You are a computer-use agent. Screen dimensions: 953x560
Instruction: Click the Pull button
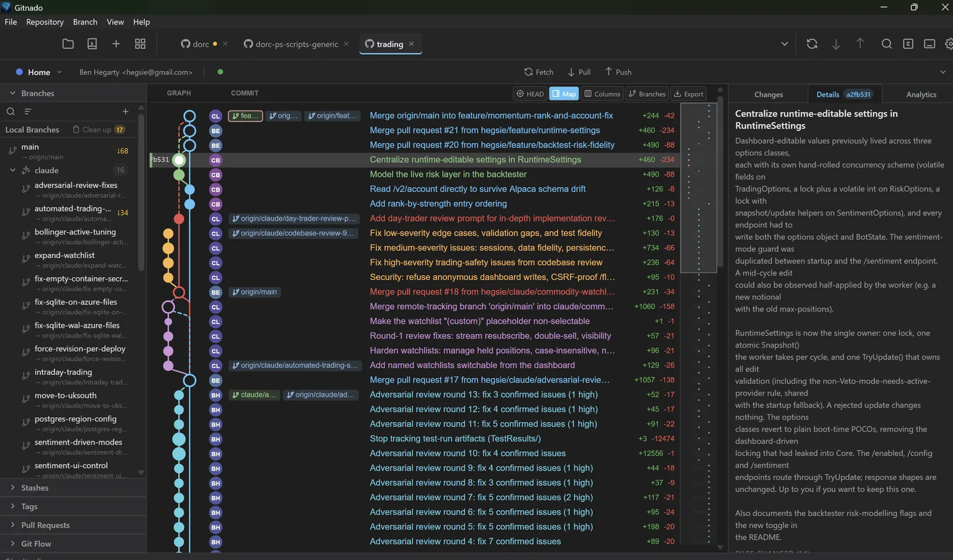click(x=579, y=72)
